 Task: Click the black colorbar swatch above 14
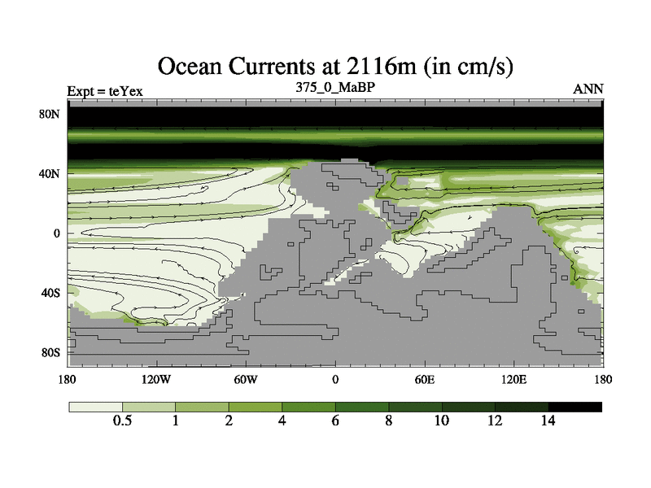[x=575, y=406]
